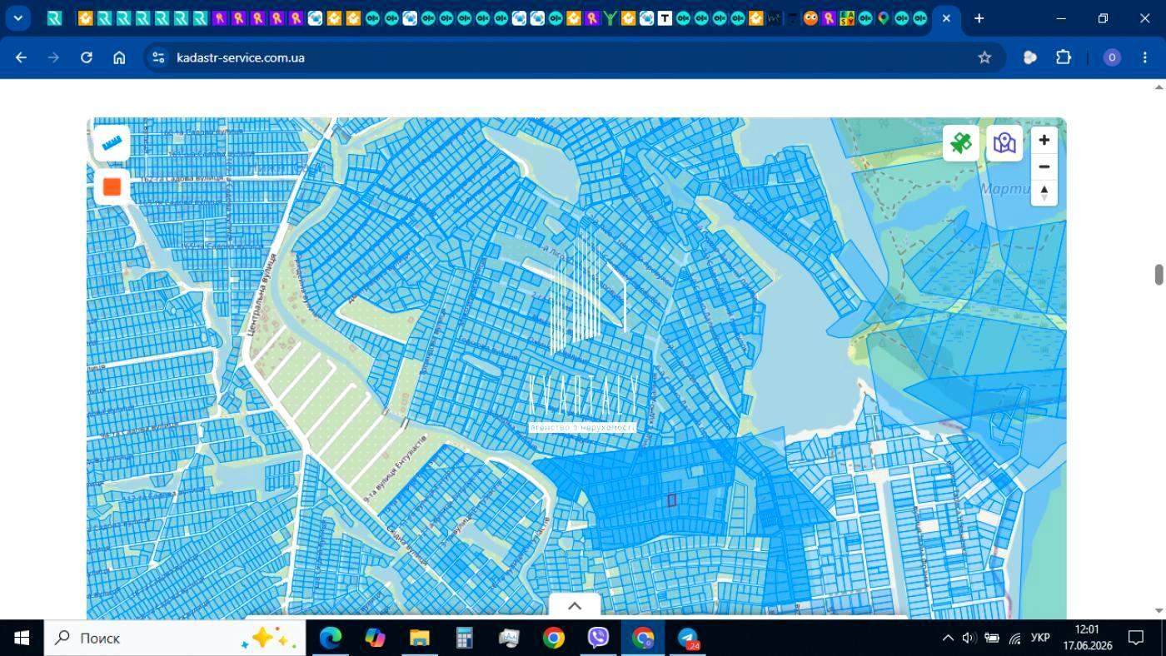Zoom out with the minus button
The width and height of the screenshot is (1166, 656).
(x=1044, y=166)
